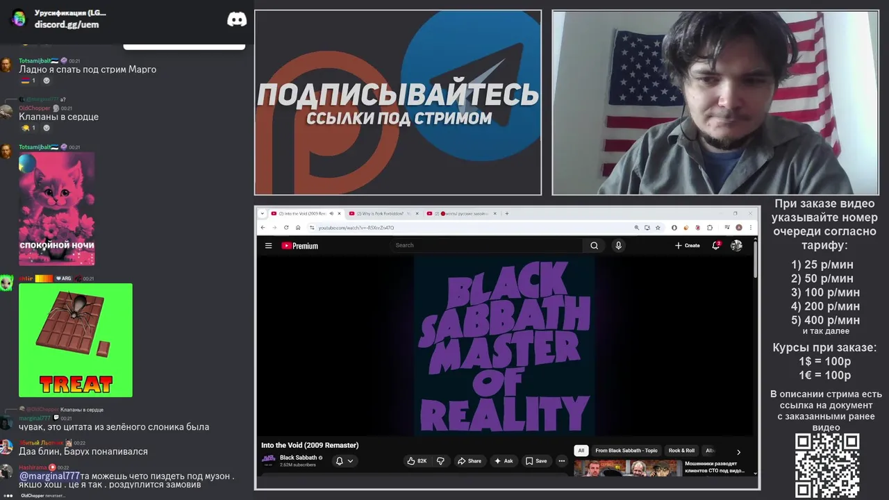Screen dimensions: 889x500
Task: Focus the YouTube search field
Action: click(488, 245)
